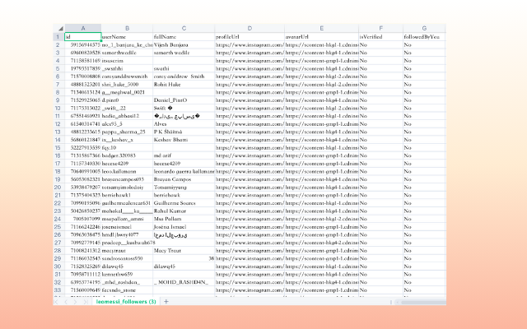Viewport: 527px width, 329px height.
Task: Select column B header
Action: pos(126,28)
